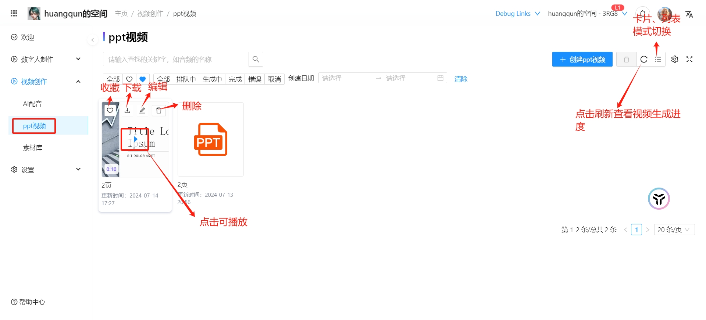Screen dimensions: 706x320
Task: Select the 排队中 status filter
Action: click(x=186, y=79)
